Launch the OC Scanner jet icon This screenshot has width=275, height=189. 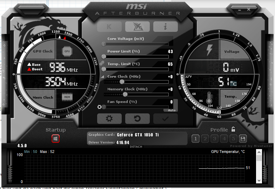137,27
